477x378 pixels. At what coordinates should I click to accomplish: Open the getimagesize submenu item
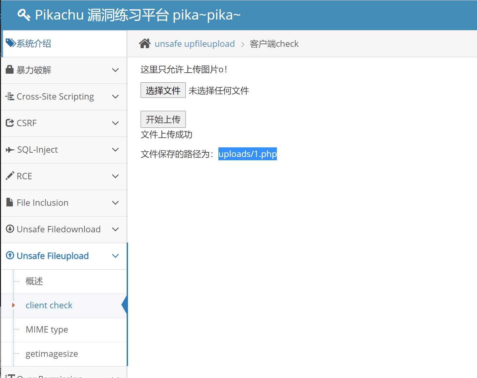click(52, 354)
